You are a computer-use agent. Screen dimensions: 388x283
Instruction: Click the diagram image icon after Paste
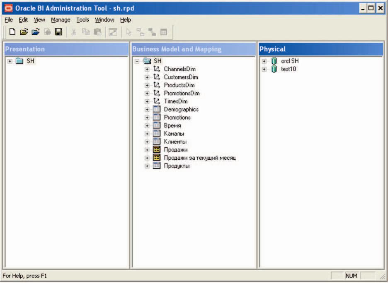[x=113, y=32]
